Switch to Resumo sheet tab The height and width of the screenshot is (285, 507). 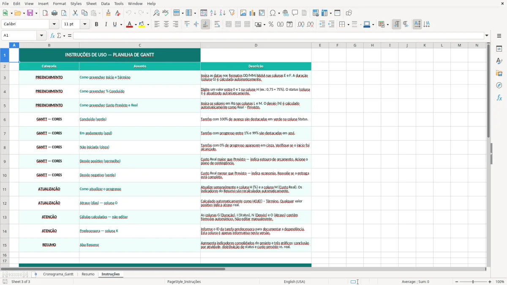pos(88,274)
